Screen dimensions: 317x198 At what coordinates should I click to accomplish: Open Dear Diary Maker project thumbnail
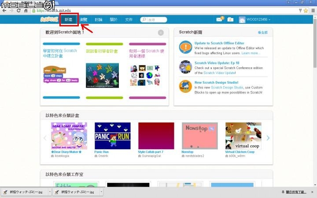(x=69, y=136)
